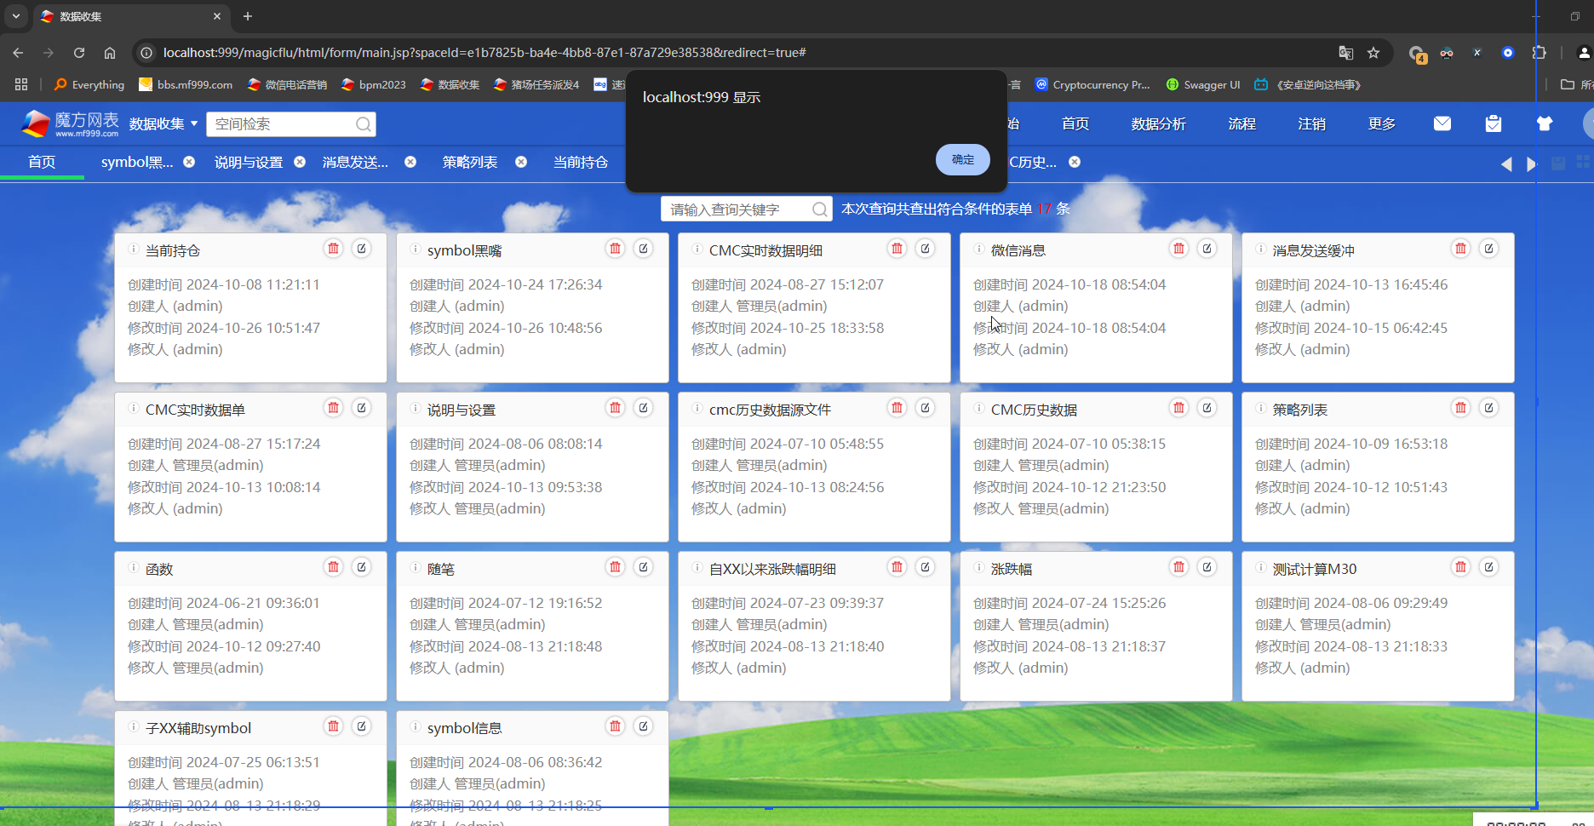The width and height of the screenshot is (1594, 826).
Task: Bookmark this page with the star icon
Action: click(x=1373, y=53)
